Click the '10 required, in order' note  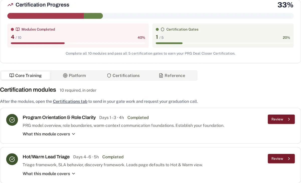(78, 90)
